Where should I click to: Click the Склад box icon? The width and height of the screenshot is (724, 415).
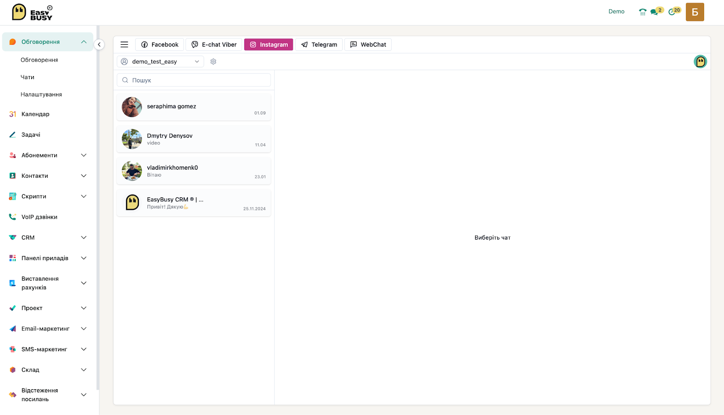click(x=13, y=370)
